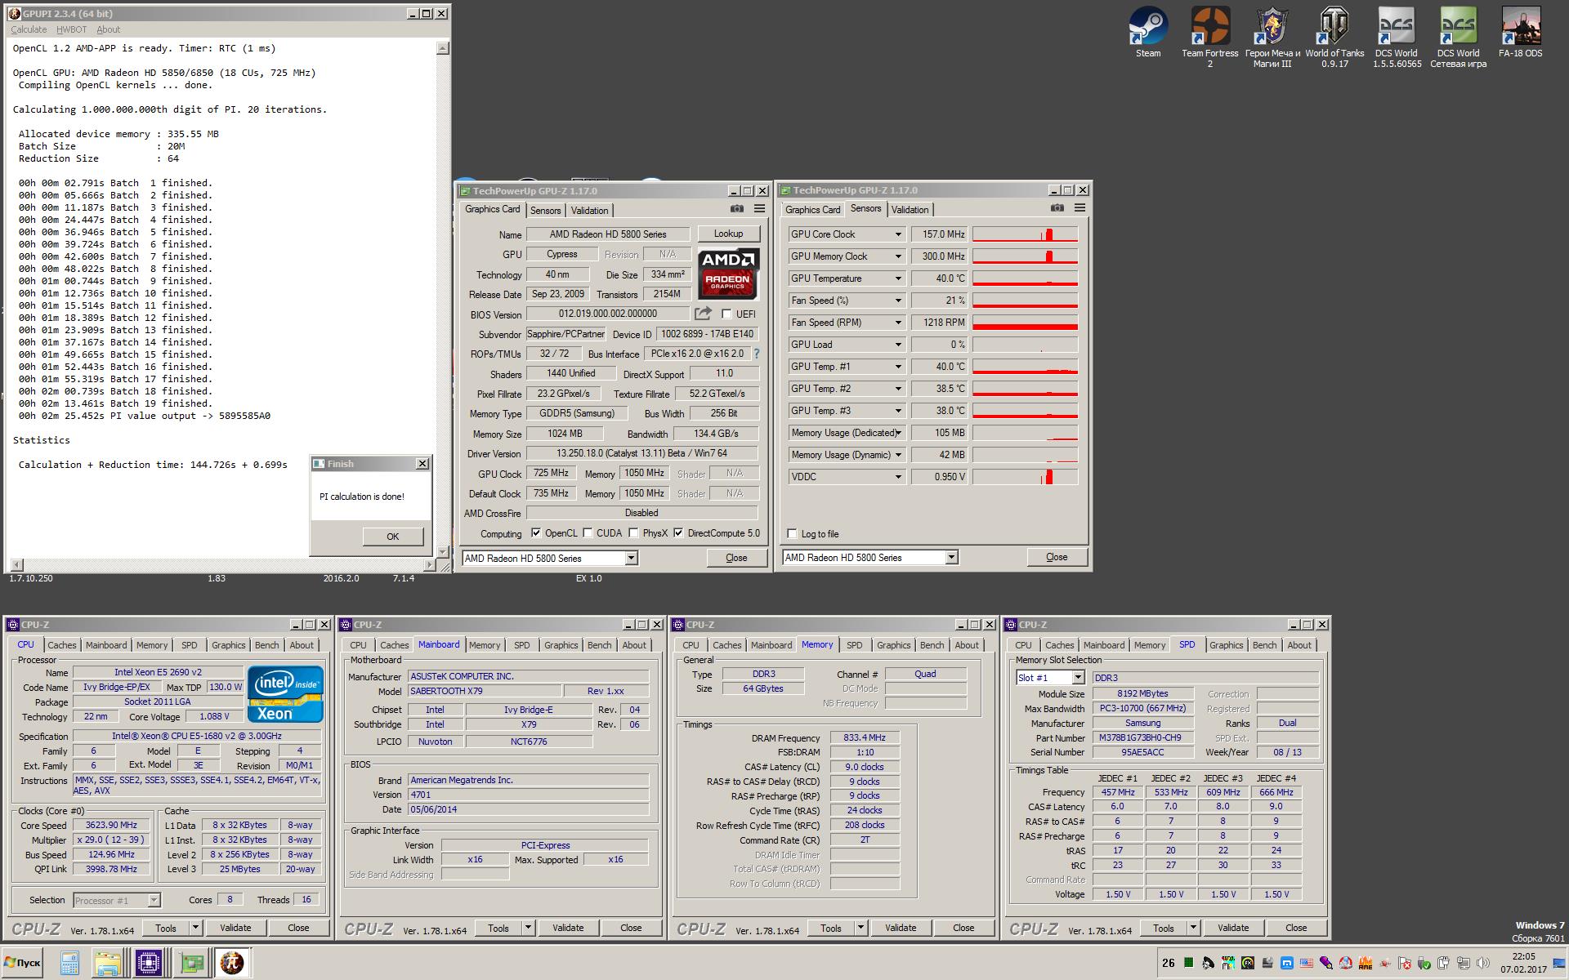
Task: Open GPU selector dropdown in GPU-Z Graphics Card window
Action: [x=631, y=559]
